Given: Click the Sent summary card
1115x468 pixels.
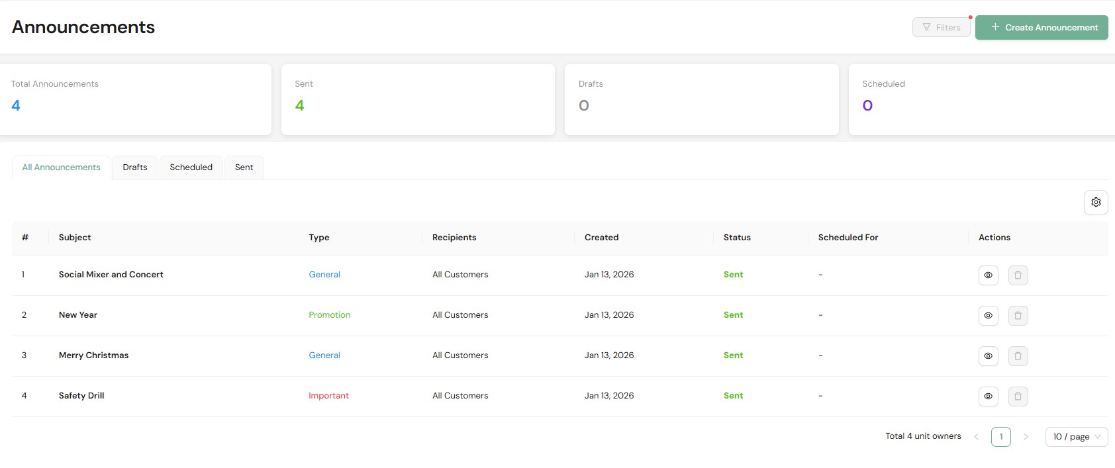Looking at the screenshot, I should point(418,99).
